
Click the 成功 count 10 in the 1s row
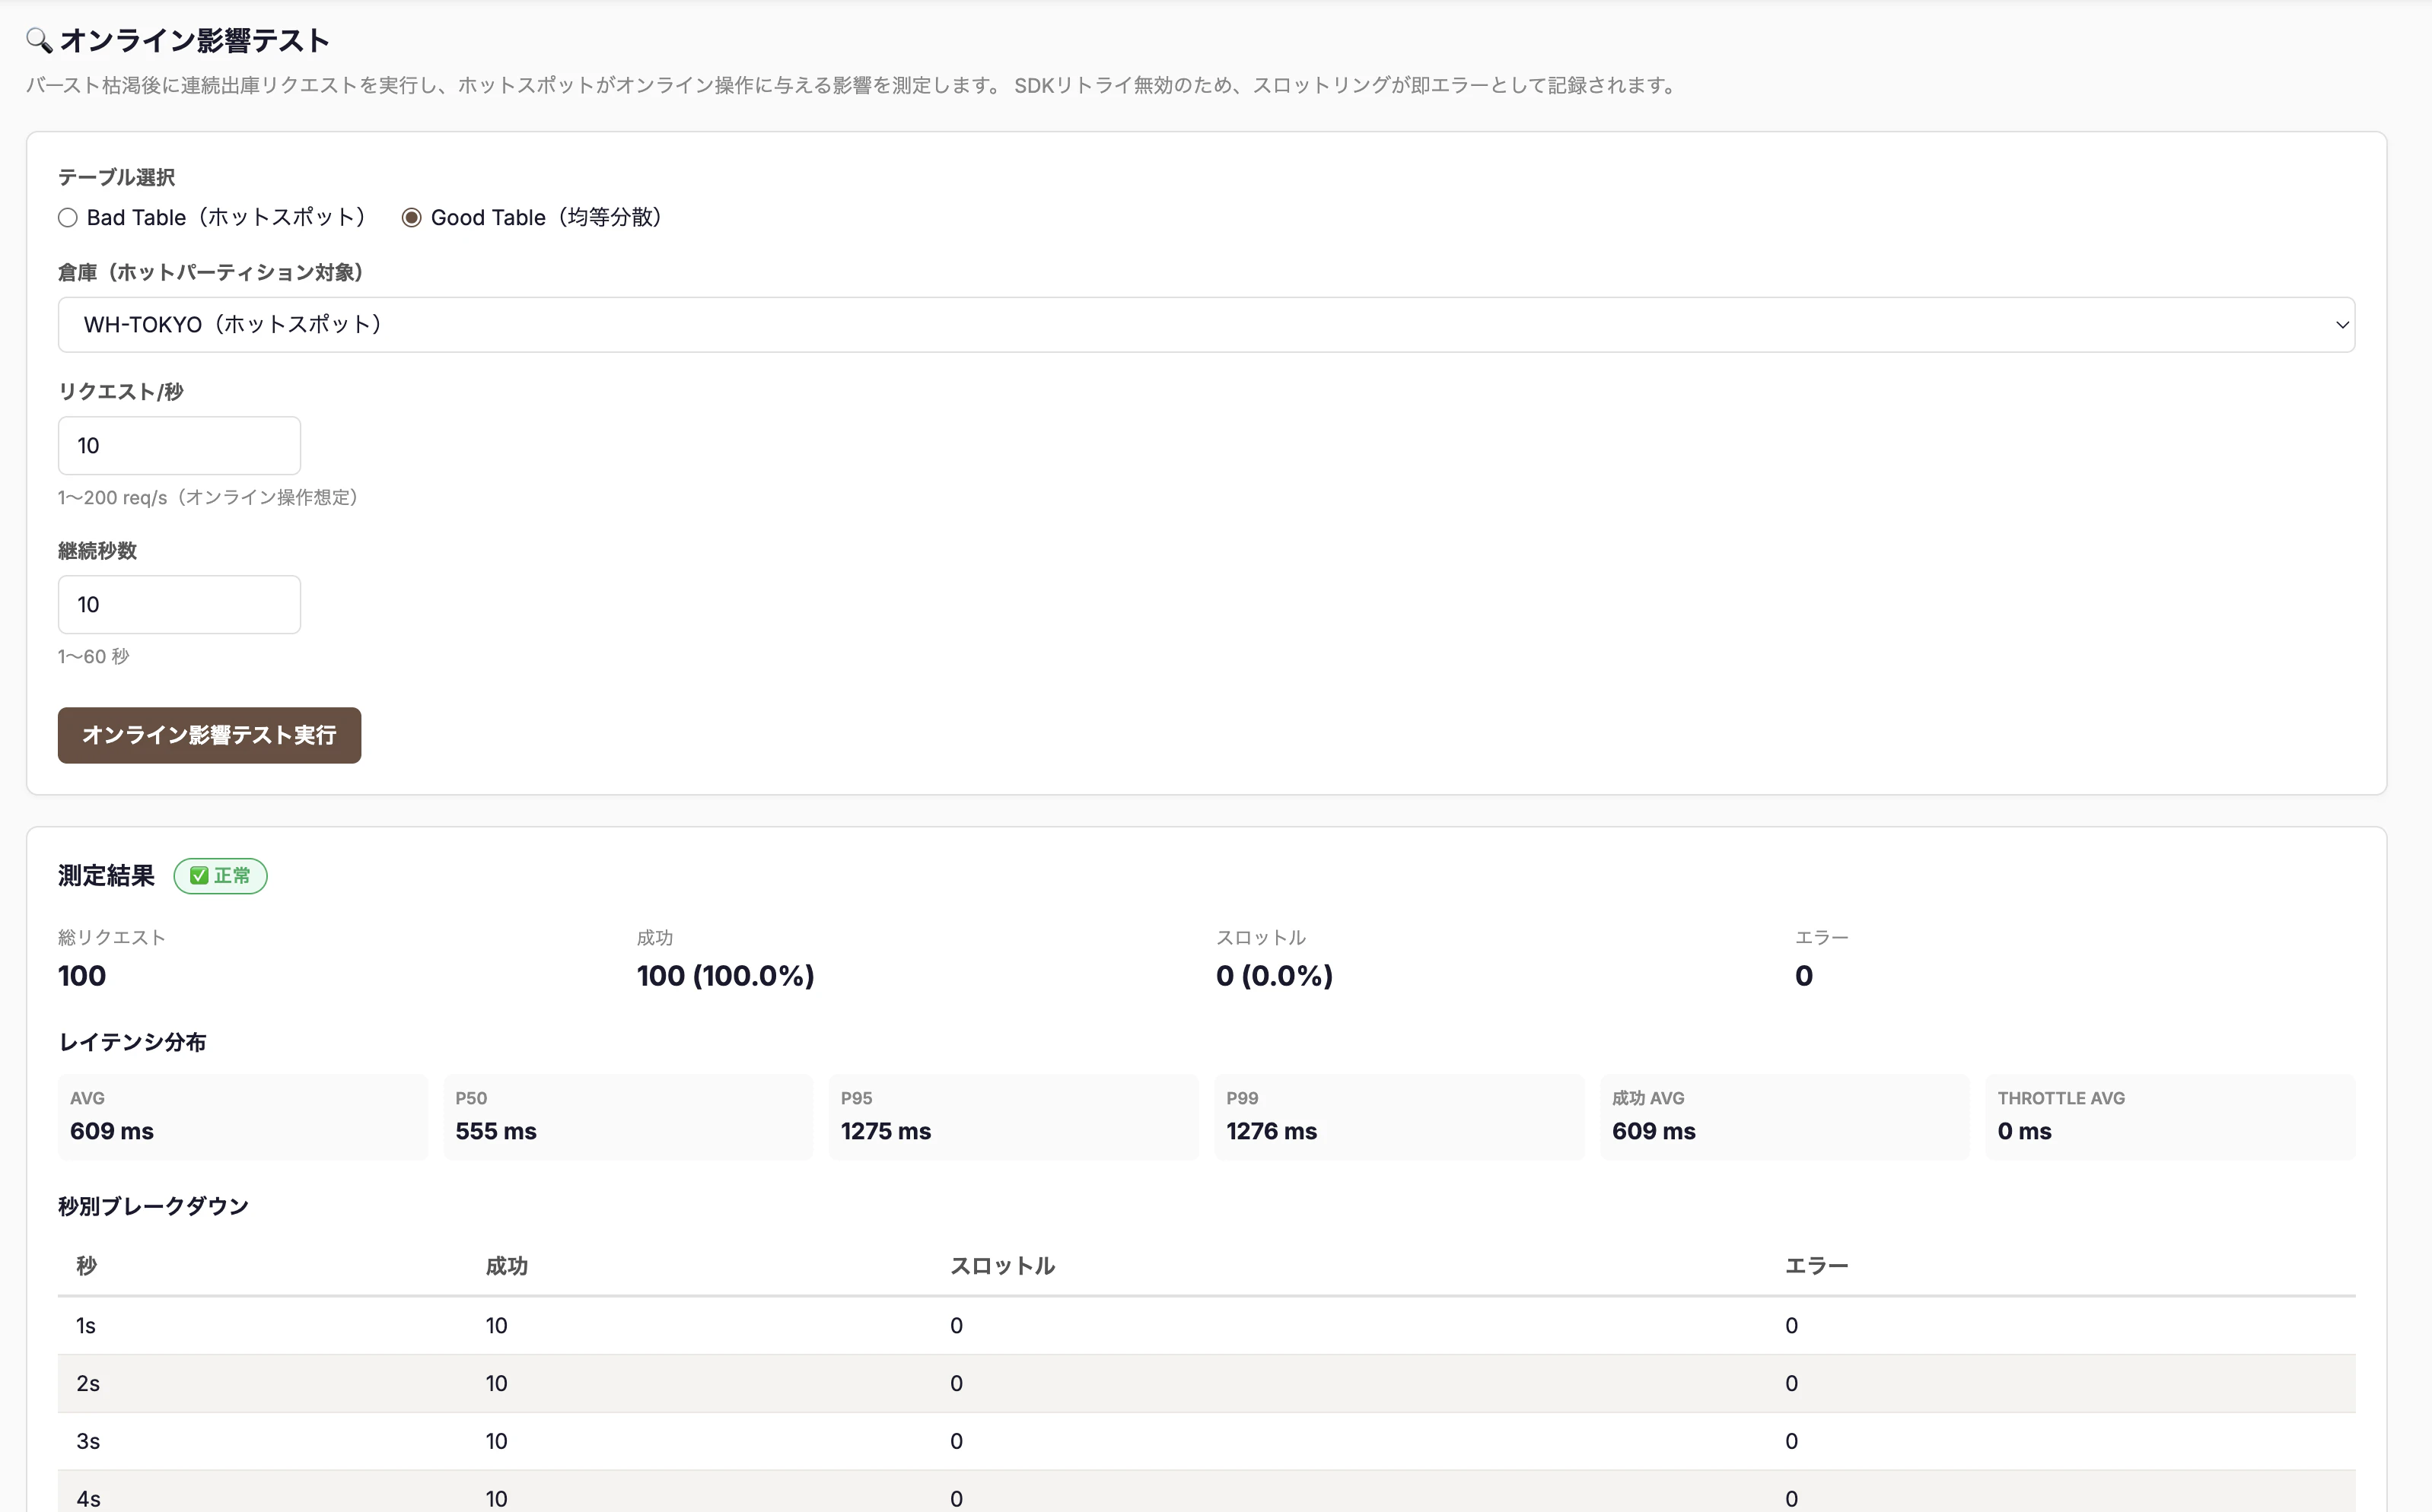coord(496,1326)
